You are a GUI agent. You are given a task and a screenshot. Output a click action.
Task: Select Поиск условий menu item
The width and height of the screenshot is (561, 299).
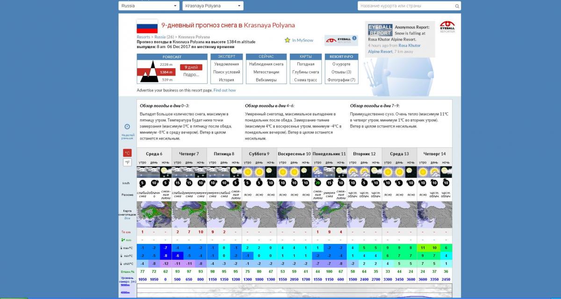coord(226,72)
